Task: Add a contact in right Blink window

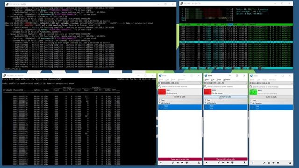Action: [252, 163]
